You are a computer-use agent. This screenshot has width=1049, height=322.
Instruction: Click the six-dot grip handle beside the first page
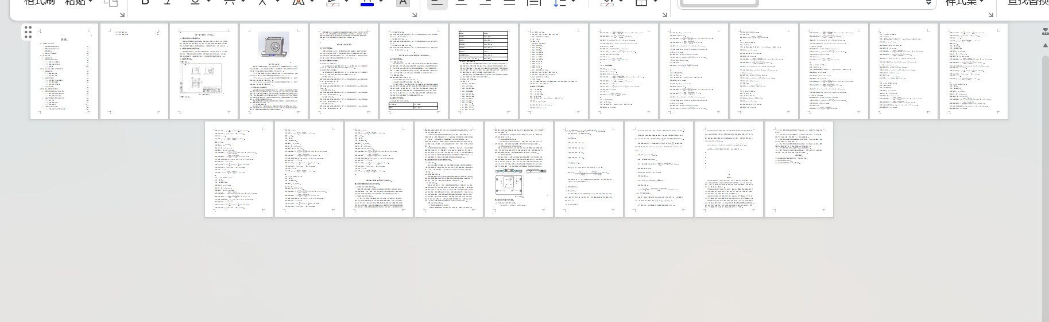28,32
